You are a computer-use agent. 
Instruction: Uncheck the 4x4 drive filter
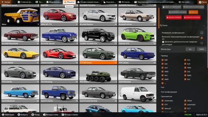pyautogui.click(x=162, y=68)
